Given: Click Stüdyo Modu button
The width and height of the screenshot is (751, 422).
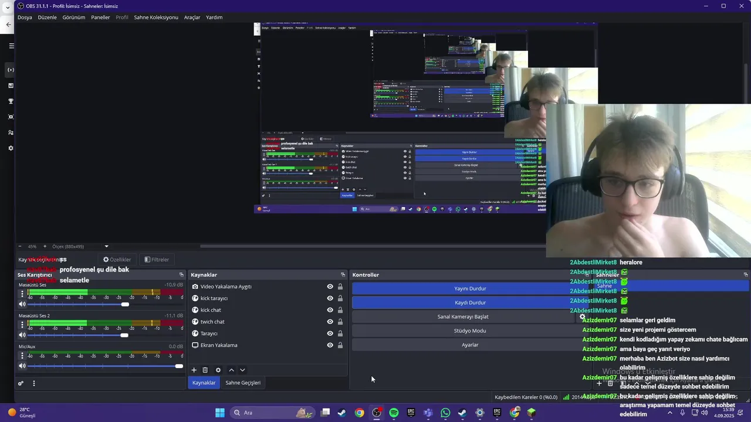Looking at the screenshot, I should tap(470, 331).
